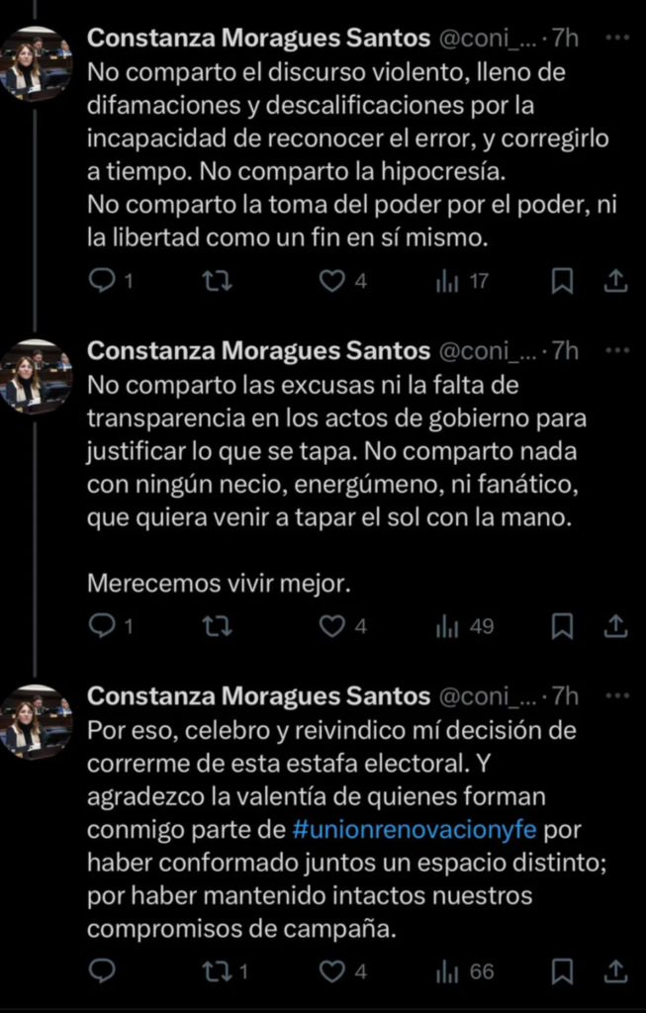Like the 'Merecemos vivir mejor' tweet
Screen dimensions: 646x1013
coord(332,626)
